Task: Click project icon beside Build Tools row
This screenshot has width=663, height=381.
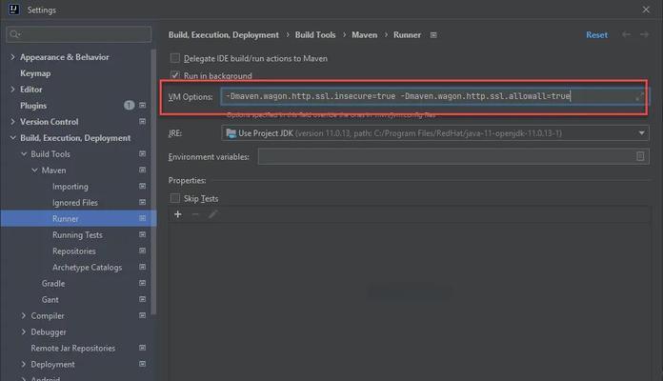Action: point(143,154)
